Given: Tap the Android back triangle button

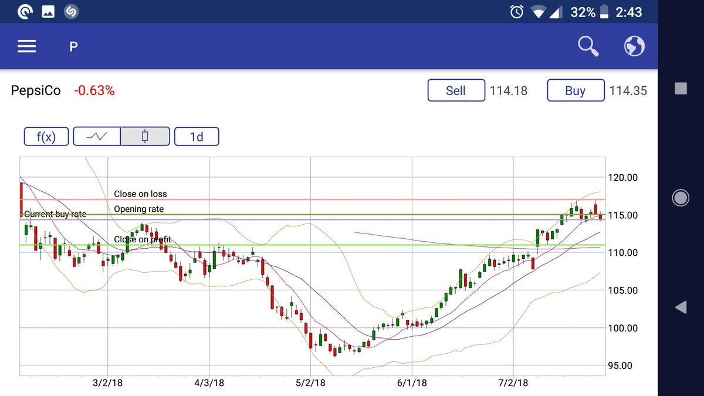Looking at the screenshot, I should pyautogui.click(x=681, y=307).
